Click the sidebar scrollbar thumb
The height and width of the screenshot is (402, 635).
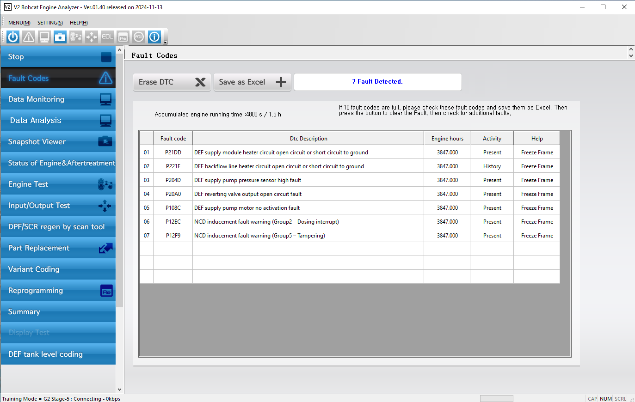[x=120, y=180]
